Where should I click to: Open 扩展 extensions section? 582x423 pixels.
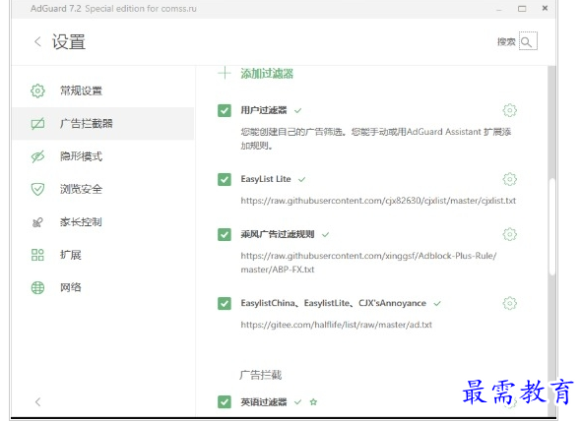(x=102, y=255)
